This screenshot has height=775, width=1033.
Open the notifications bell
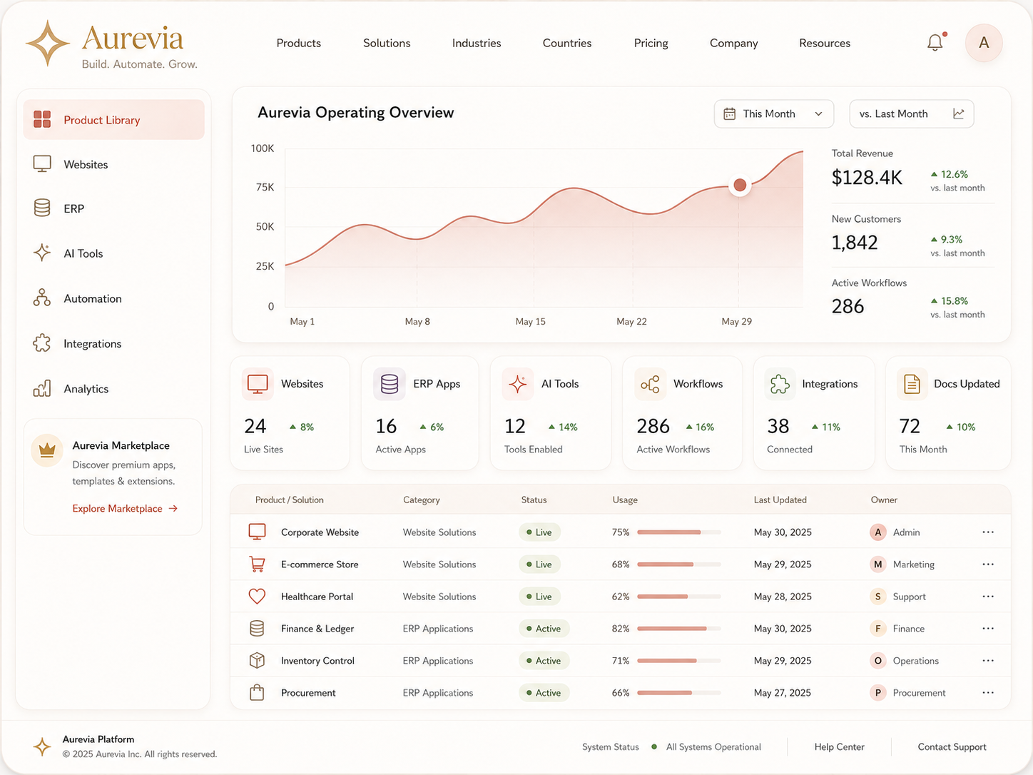pyautogui.click(x=935, y=43)
